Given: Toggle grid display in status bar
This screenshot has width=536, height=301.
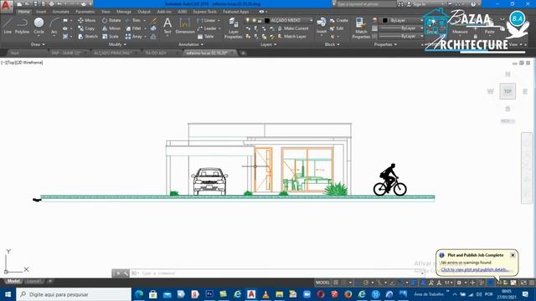Looking at the screenshot, I should tap(336, 283).
